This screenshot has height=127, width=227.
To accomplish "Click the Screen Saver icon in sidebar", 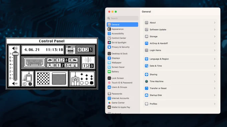I will (109, 67).
